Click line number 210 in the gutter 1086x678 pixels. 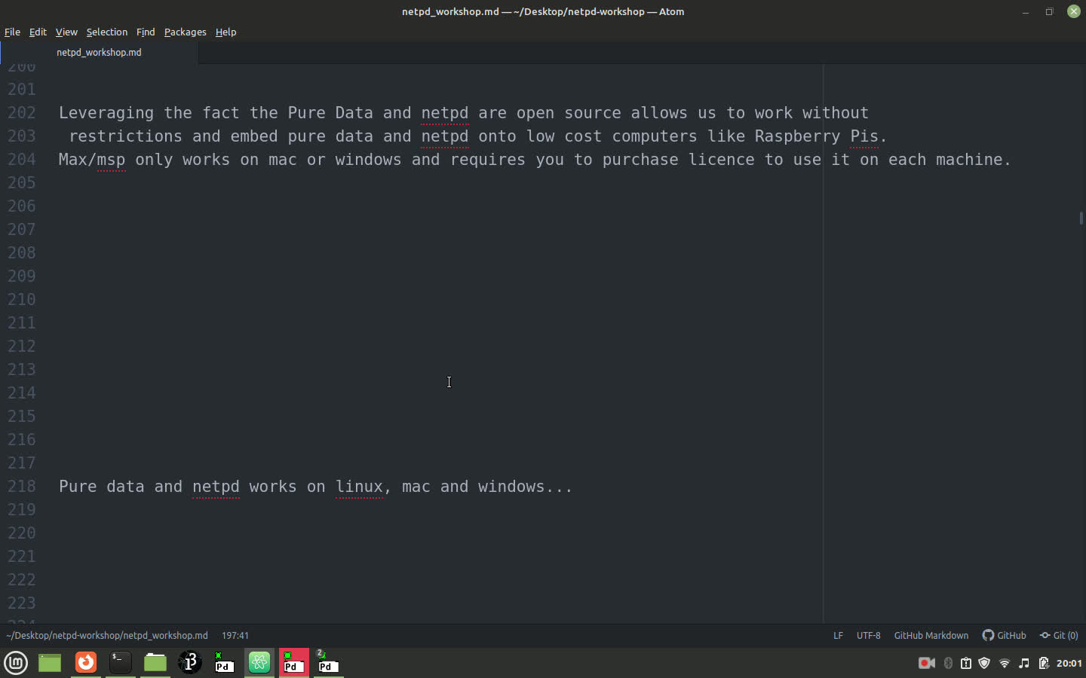(x=21, y=300)
